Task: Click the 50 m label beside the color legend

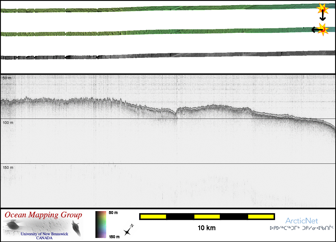Action: tap(113, 213)
